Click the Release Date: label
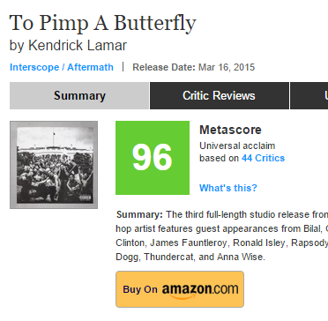This screenshot has width=328, height=321. (x=164, y=67)
